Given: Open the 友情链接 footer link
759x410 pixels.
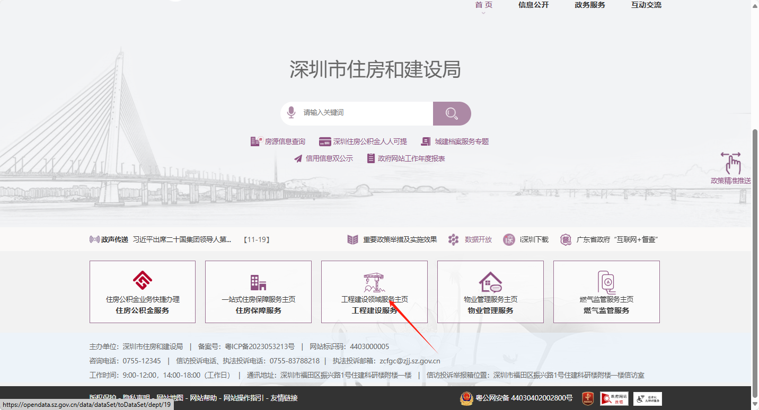Looking at the screenshot, I should click(x=284, y=398).
